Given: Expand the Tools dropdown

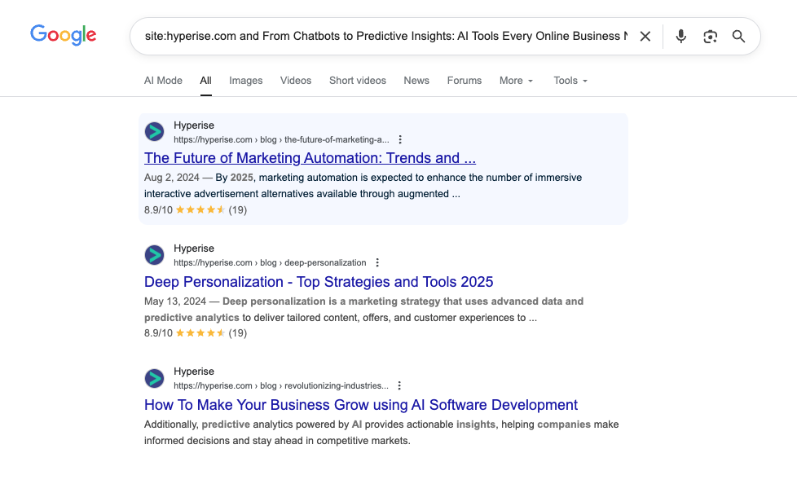Looking at the screenshot, I should tap(570, 81).
